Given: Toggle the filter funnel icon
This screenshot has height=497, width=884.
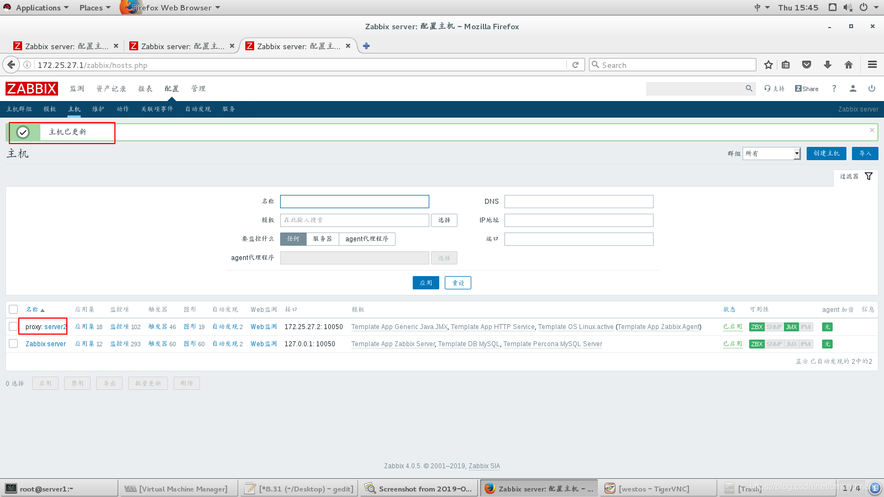Looking at the screenshot, I should [869, 176].
